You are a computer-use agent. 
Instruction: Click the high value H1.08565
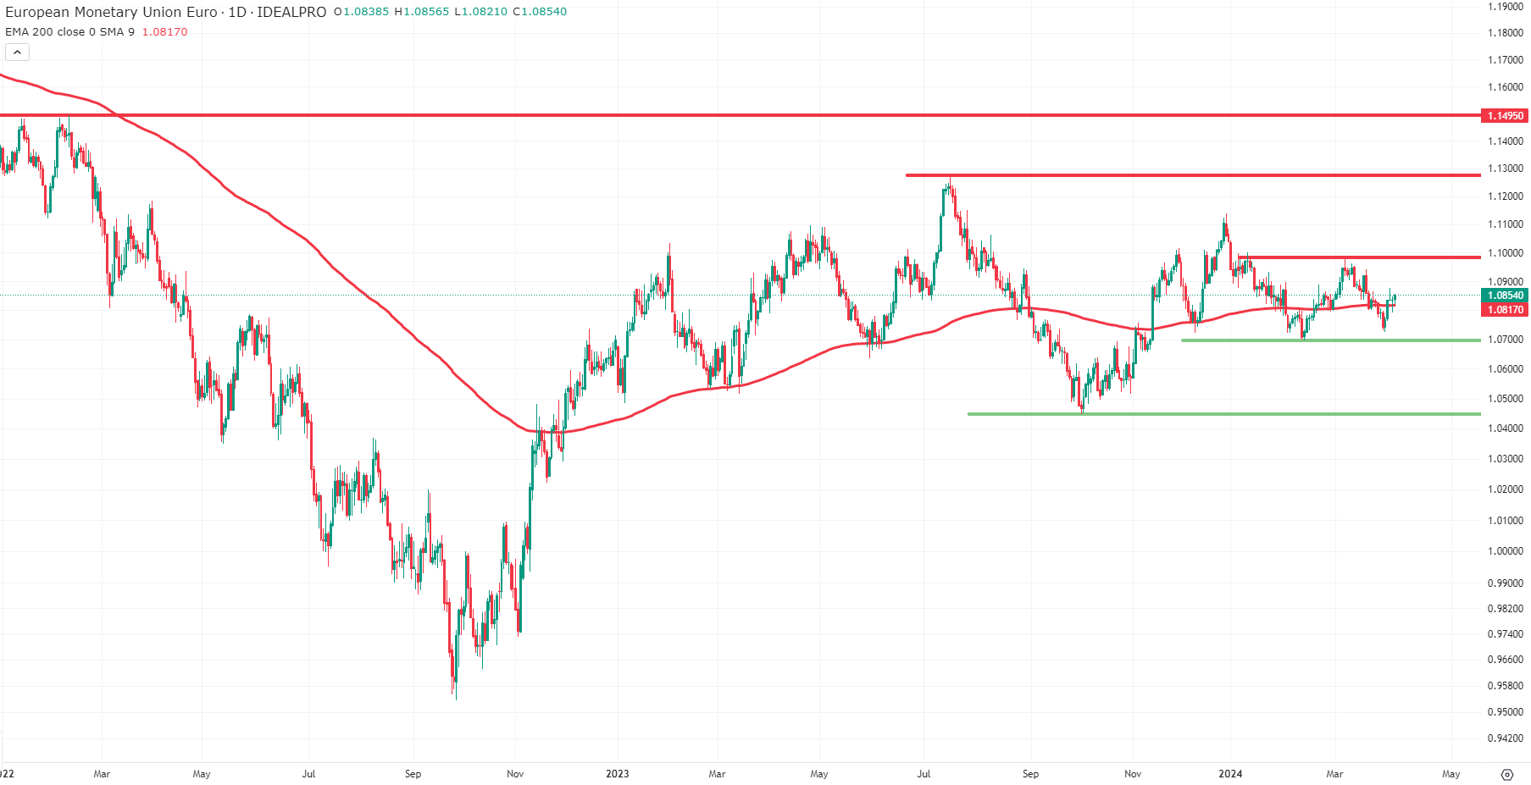tap(421, 12)
